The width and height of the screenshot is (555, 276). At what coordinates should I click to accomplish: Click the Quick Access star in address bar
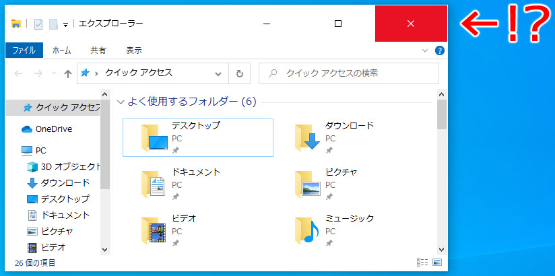click(86, 73)
